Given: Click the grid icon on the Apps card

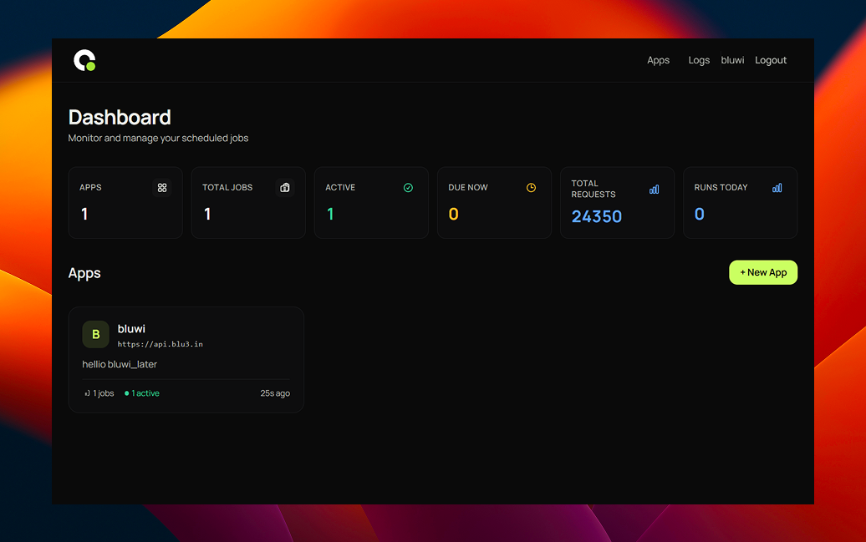Looking at the screenshot, I should tap(162, 188).
